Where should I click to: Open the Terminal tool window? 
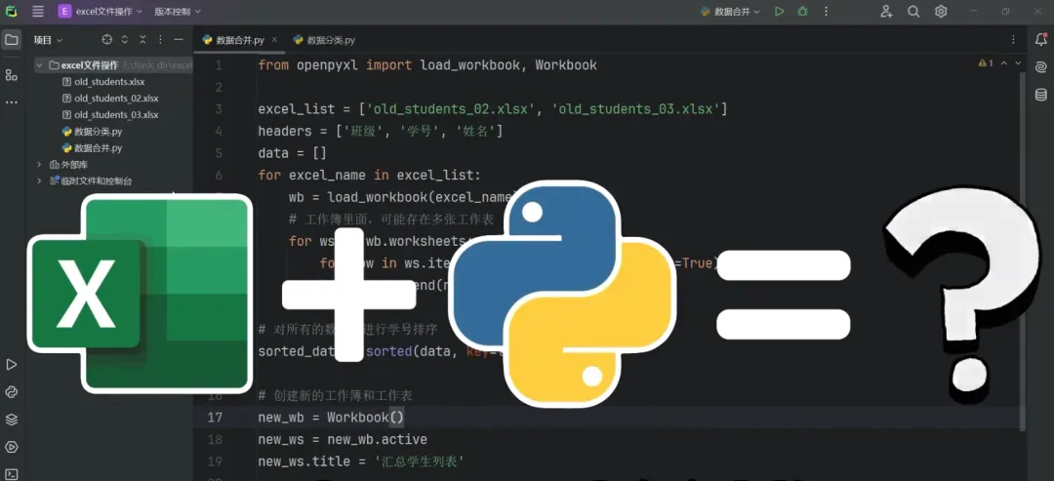coord(12,474)
